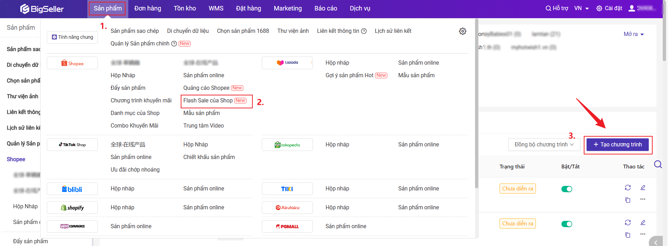Viewport: 668px width, 246px height.
Task: Open the Sản phẩm top menu
Action: [x=108, y=8]
